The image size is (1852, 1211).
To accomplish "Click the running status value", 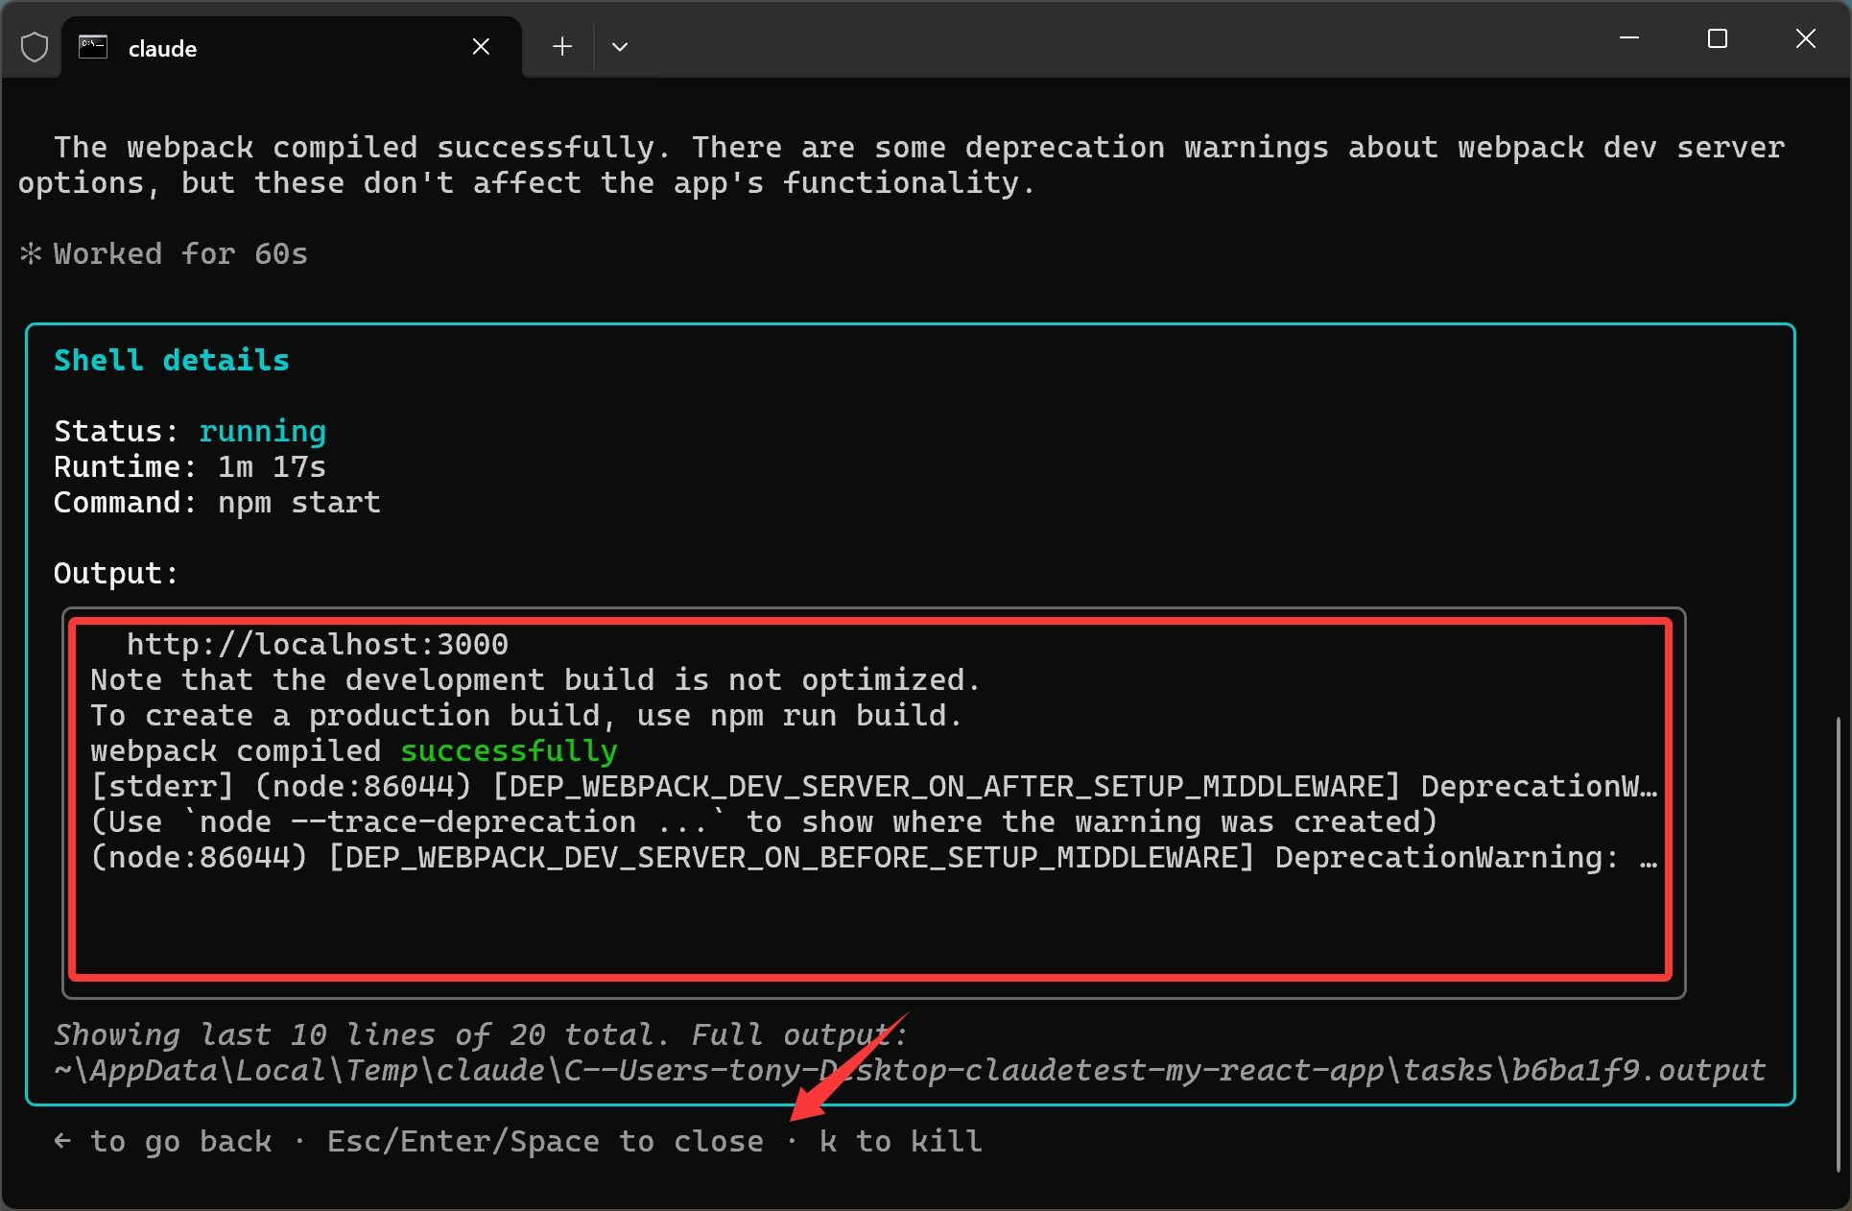I will (262, 432).
